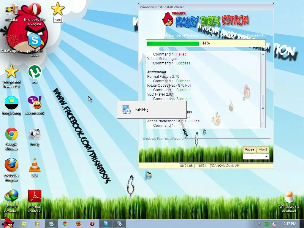The image size is (304, 228).
Task: Switch to the installer wizard taskbar button
Action: (x=120, y=224)
